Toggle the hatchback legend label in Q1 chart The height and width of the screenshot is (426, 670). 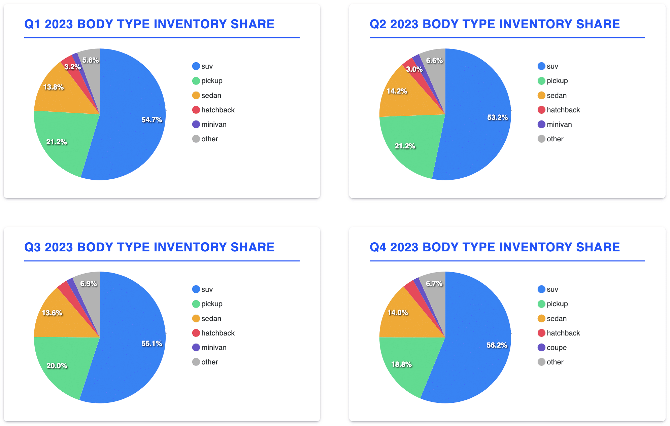click(218, 110)
